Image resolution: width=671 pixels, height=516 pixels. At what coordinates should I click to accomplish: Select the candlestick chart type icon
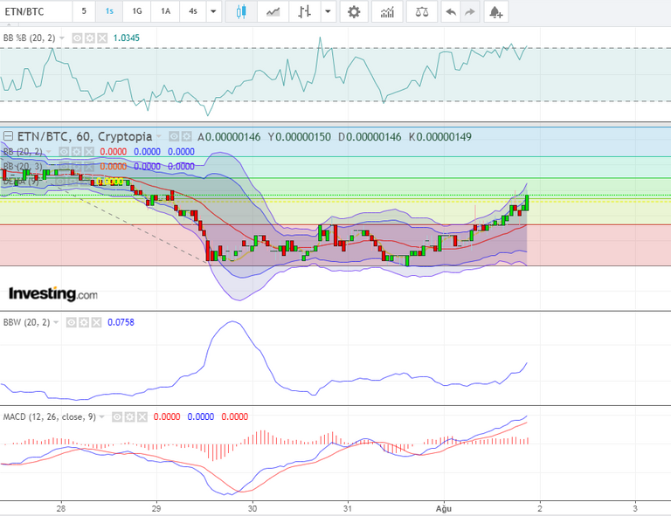click(x=241, y=11)
